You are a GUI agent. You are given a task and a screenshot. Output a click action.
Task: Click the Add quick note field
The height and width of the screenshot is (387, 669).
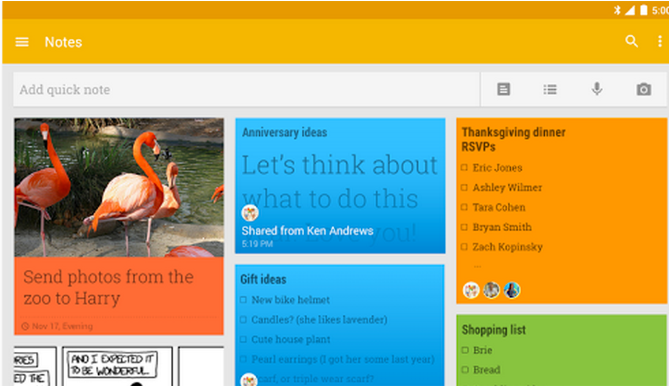point(247,89)
